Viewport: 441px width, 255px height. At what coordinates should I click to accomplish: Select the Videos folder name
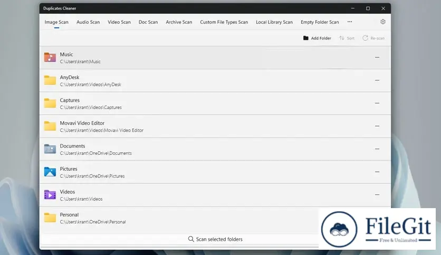pyautogui.click(x=67, y=192)
